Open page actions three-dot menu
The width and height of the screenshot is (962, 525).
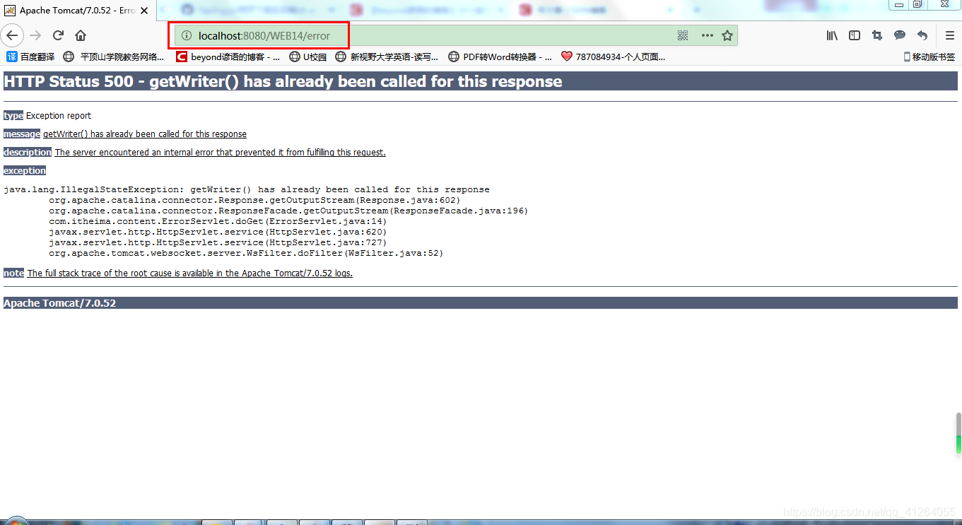click(707, 35)
